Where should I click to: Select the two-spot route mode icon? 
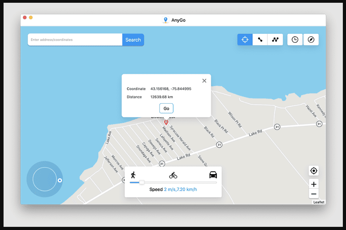pyautogui.click(x=260, y=40)
